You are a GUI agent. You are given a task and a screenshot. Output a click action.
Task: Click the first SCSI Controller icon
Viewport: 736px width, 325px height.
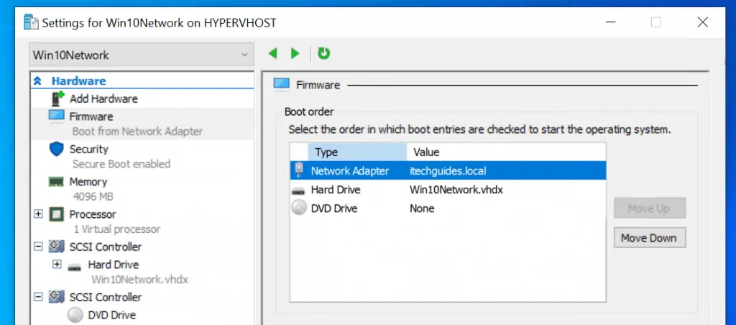56,246
